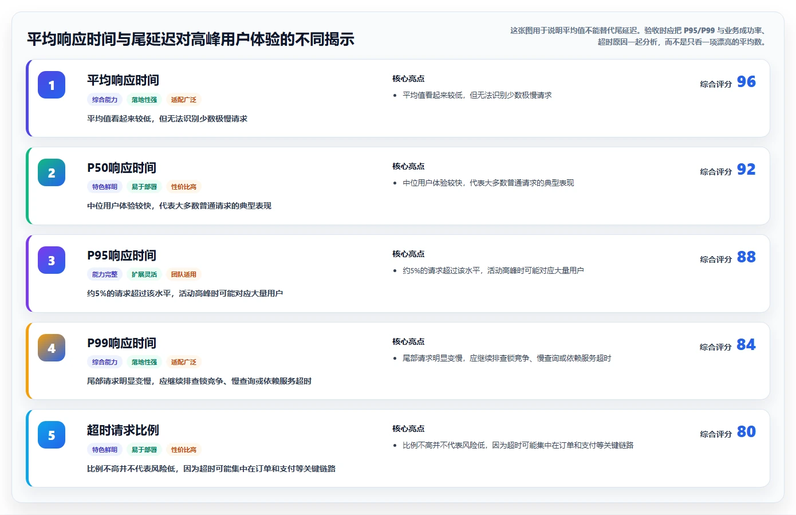Click the number 3 rank badge
Viewport: 796px width, 515px height.
pos(52,261)
